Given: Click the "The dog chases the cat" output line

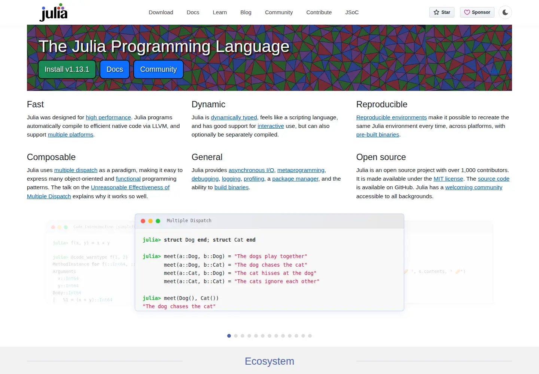Looking at the screenshot, I should (x=179, y=306).
